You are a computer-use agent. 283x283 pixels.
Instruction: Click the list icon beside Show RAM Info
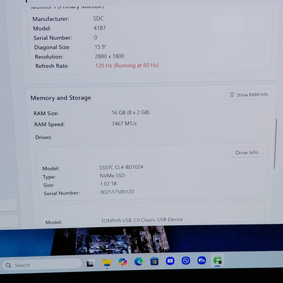point(232,95)
